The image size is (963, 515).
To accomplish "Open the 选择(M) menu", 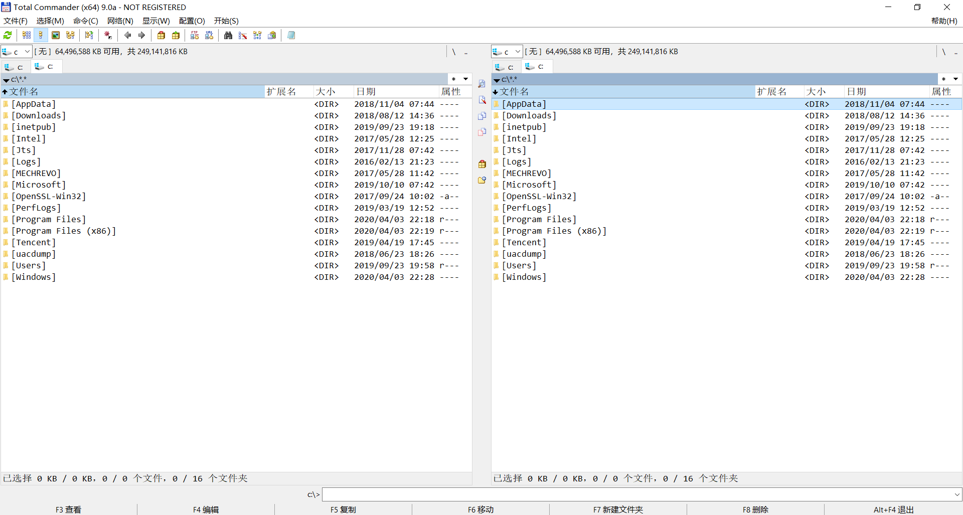I will point(50,21).
